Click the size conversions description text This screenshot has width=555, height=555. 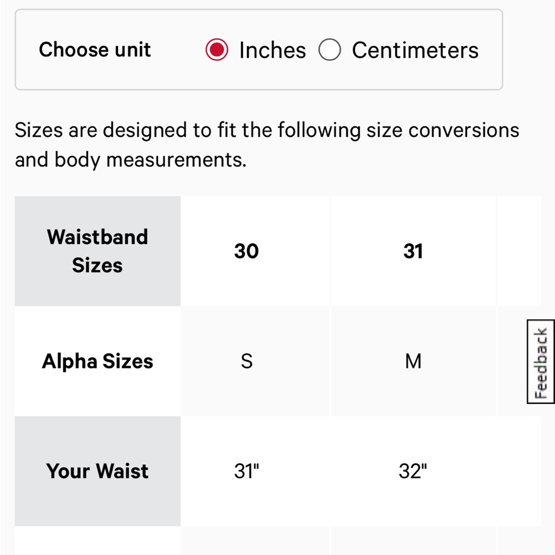click(267, 144)
